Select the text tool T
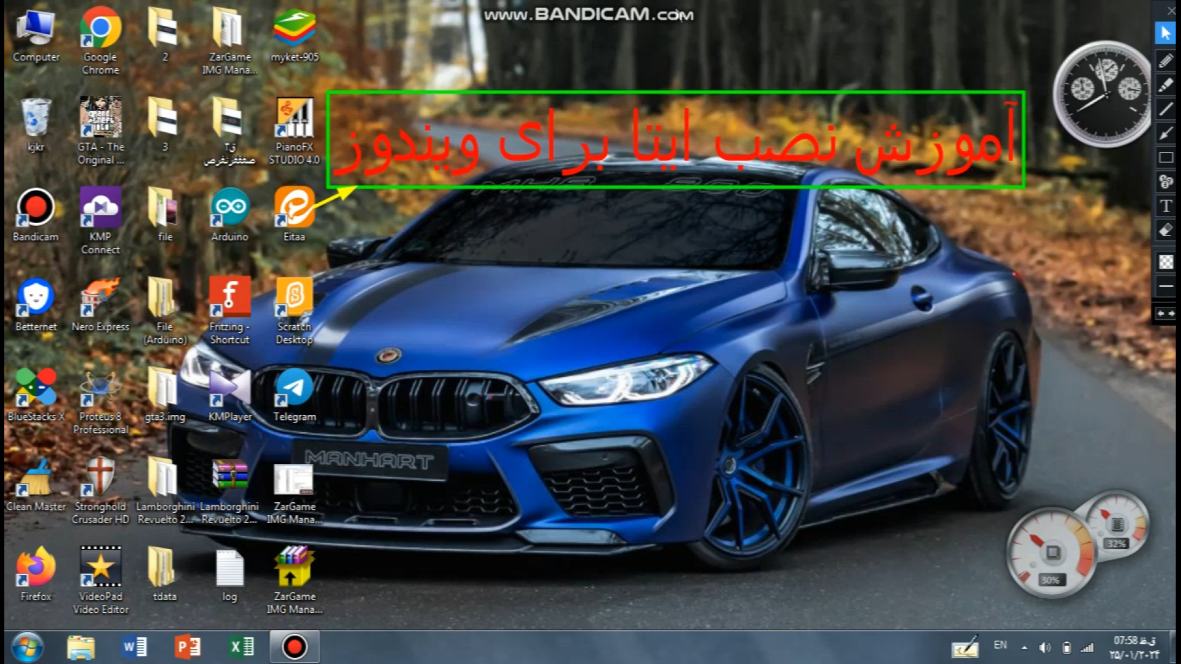Viewport: 1181px width, 664px height. click(1166, 206)
